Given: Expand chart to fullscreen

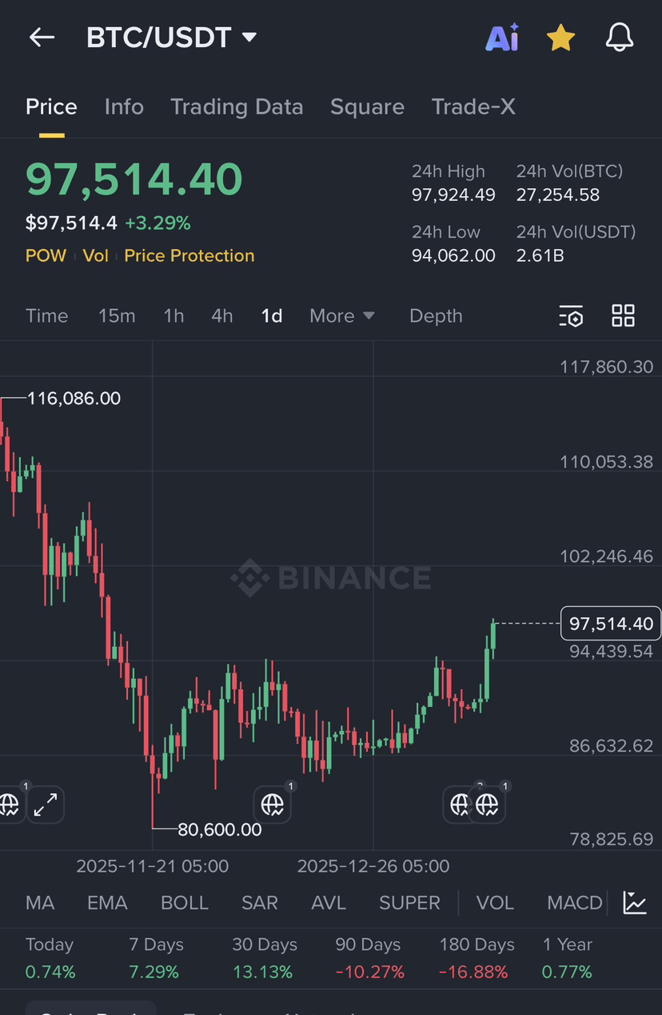Looking at the screenshot, I should tap(46, 804).
